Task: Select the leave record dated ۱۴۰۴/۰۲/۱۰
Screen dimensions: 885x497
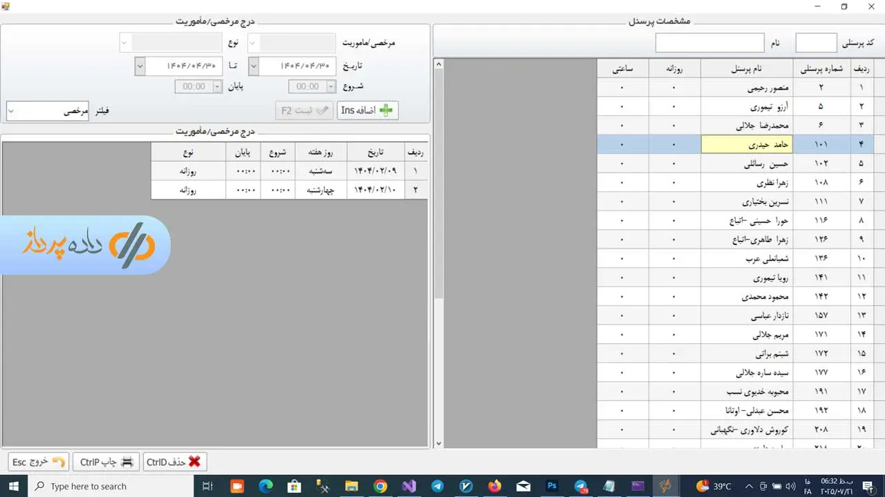Action: point(373,190)
